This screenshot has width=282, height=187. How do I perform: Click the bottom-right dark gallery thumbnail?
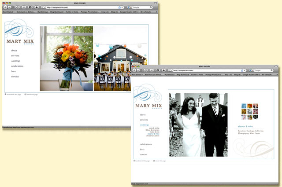tap(256, 117)
